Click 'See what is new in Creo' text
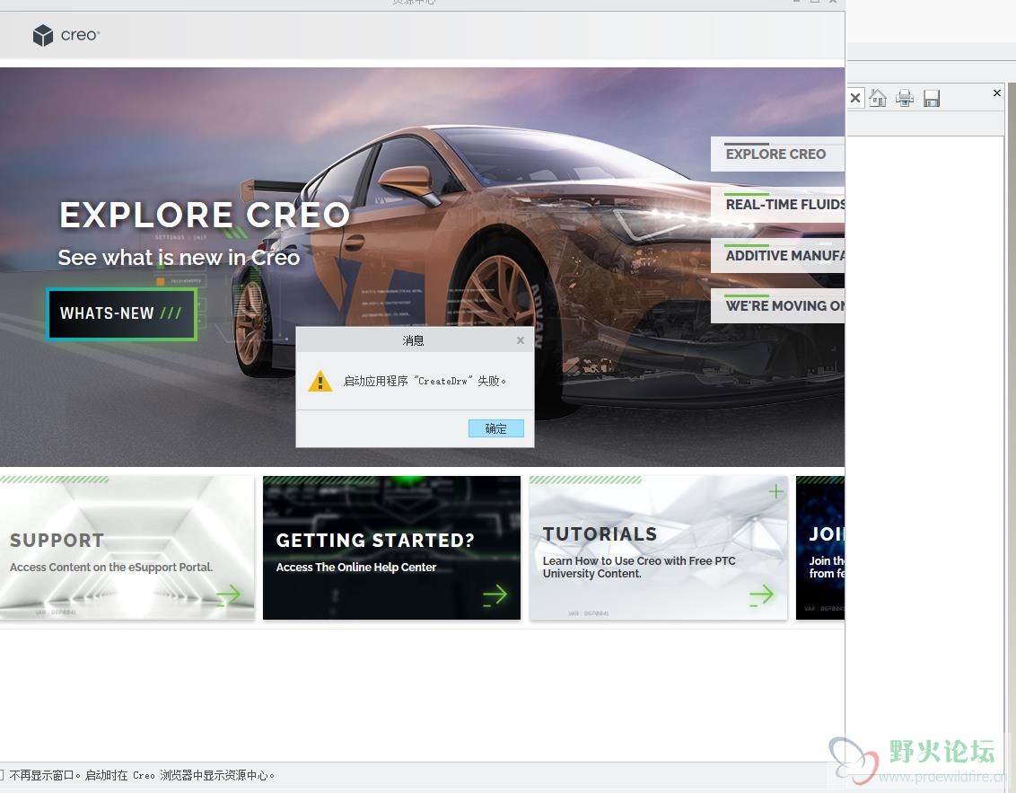This screenshot has width=1016, height=793. [x=179, y=258]
